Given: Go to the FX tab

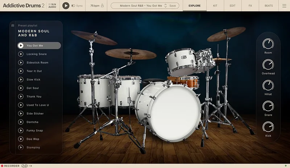Looking at the screenshot, I should [250, 6].
